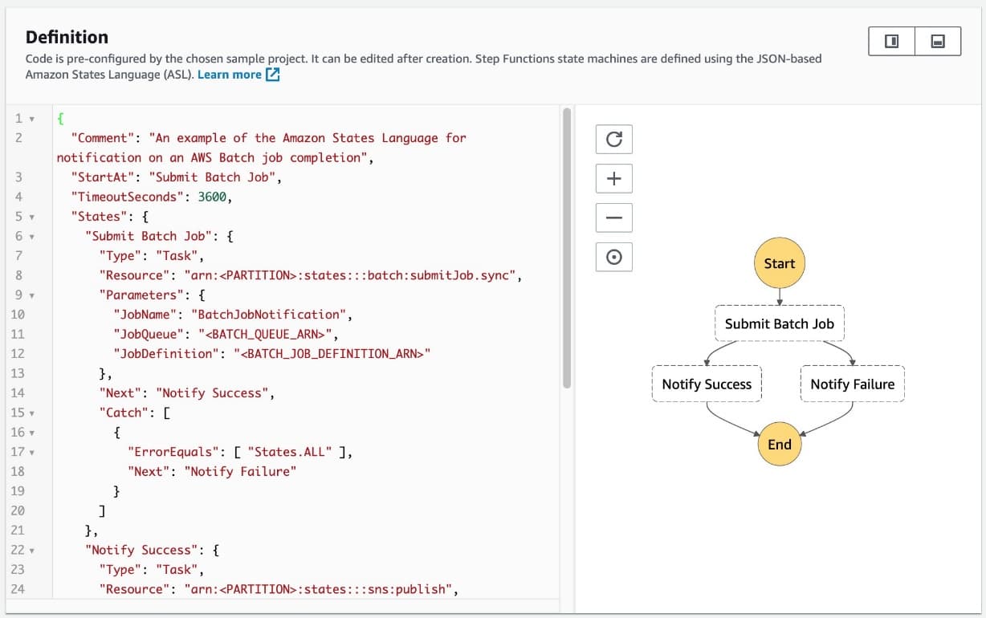This screenshot has width=986, height=618.
Task: Click the external link icon beside Learn more
Action: [x=272, y=75]
